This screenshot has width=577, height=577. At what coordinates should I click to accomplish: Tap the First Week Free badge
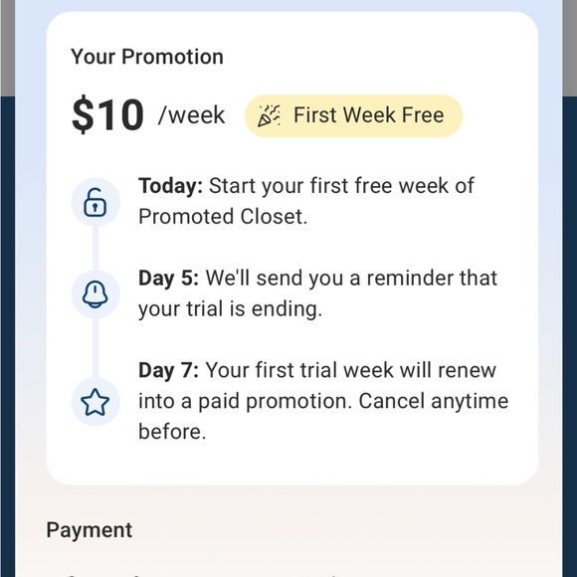click(x=353, y=116)
